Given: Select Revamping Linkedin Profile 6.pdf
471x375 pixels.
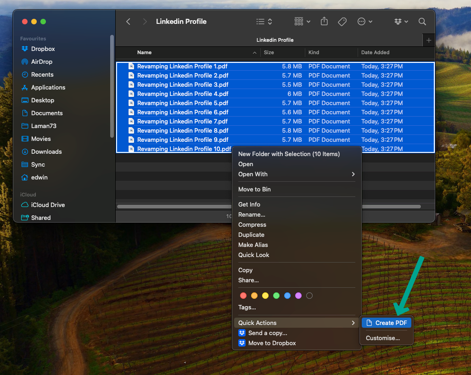Looking at the screenshot, I should [x=275, y=112].
